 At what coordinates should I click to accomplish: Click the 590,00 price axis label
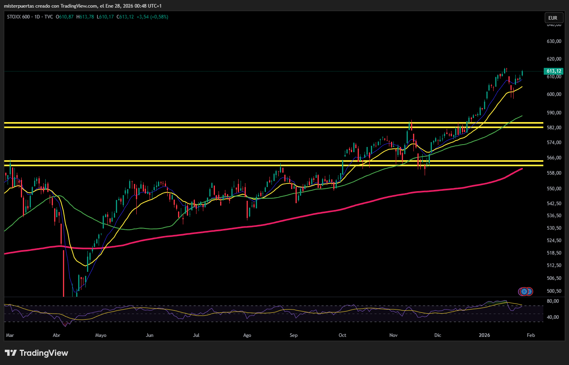pos(554,113)
